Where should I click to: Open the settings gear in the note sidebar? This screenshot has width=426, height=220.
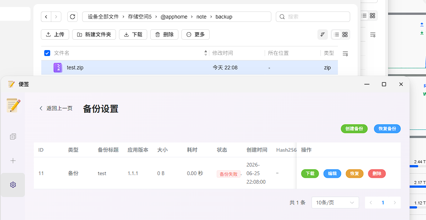pyautogui.click(x=13, y=185)
